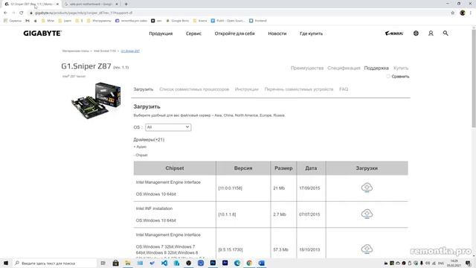
Task: Download Management Engine Interface version 9.5.15.1730
Action: [x=367, y=249]
